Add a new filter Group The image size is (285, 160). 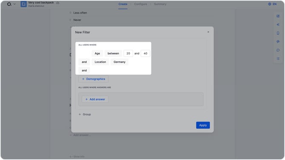click(x=85, y=114)
